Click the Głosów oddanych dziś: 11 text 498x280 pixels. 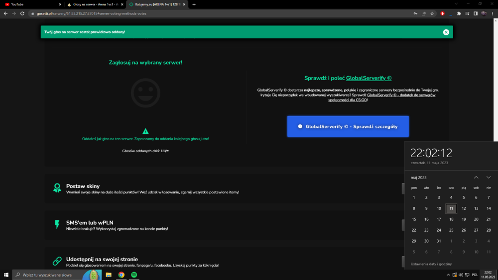tap(145, 151)
